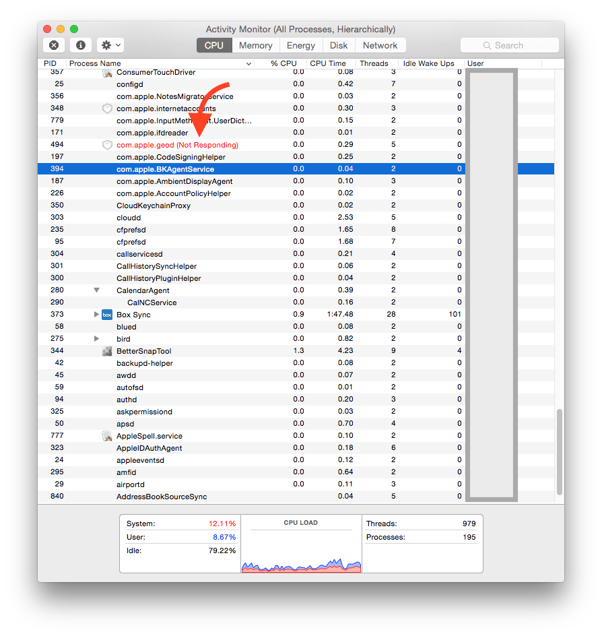Select the com.apple.ifdreader process
This screenshot has width=602, height=636.
point(296,133)
